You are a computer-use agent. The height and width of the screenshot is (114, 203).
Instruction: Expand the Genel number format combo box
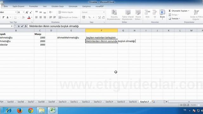pyautogui.click(x=104, y=12)
